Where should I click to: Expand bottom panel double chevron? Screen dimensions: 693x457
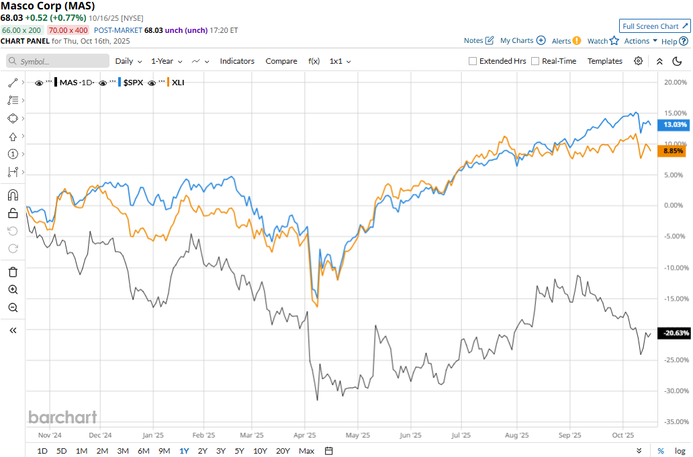639,451
